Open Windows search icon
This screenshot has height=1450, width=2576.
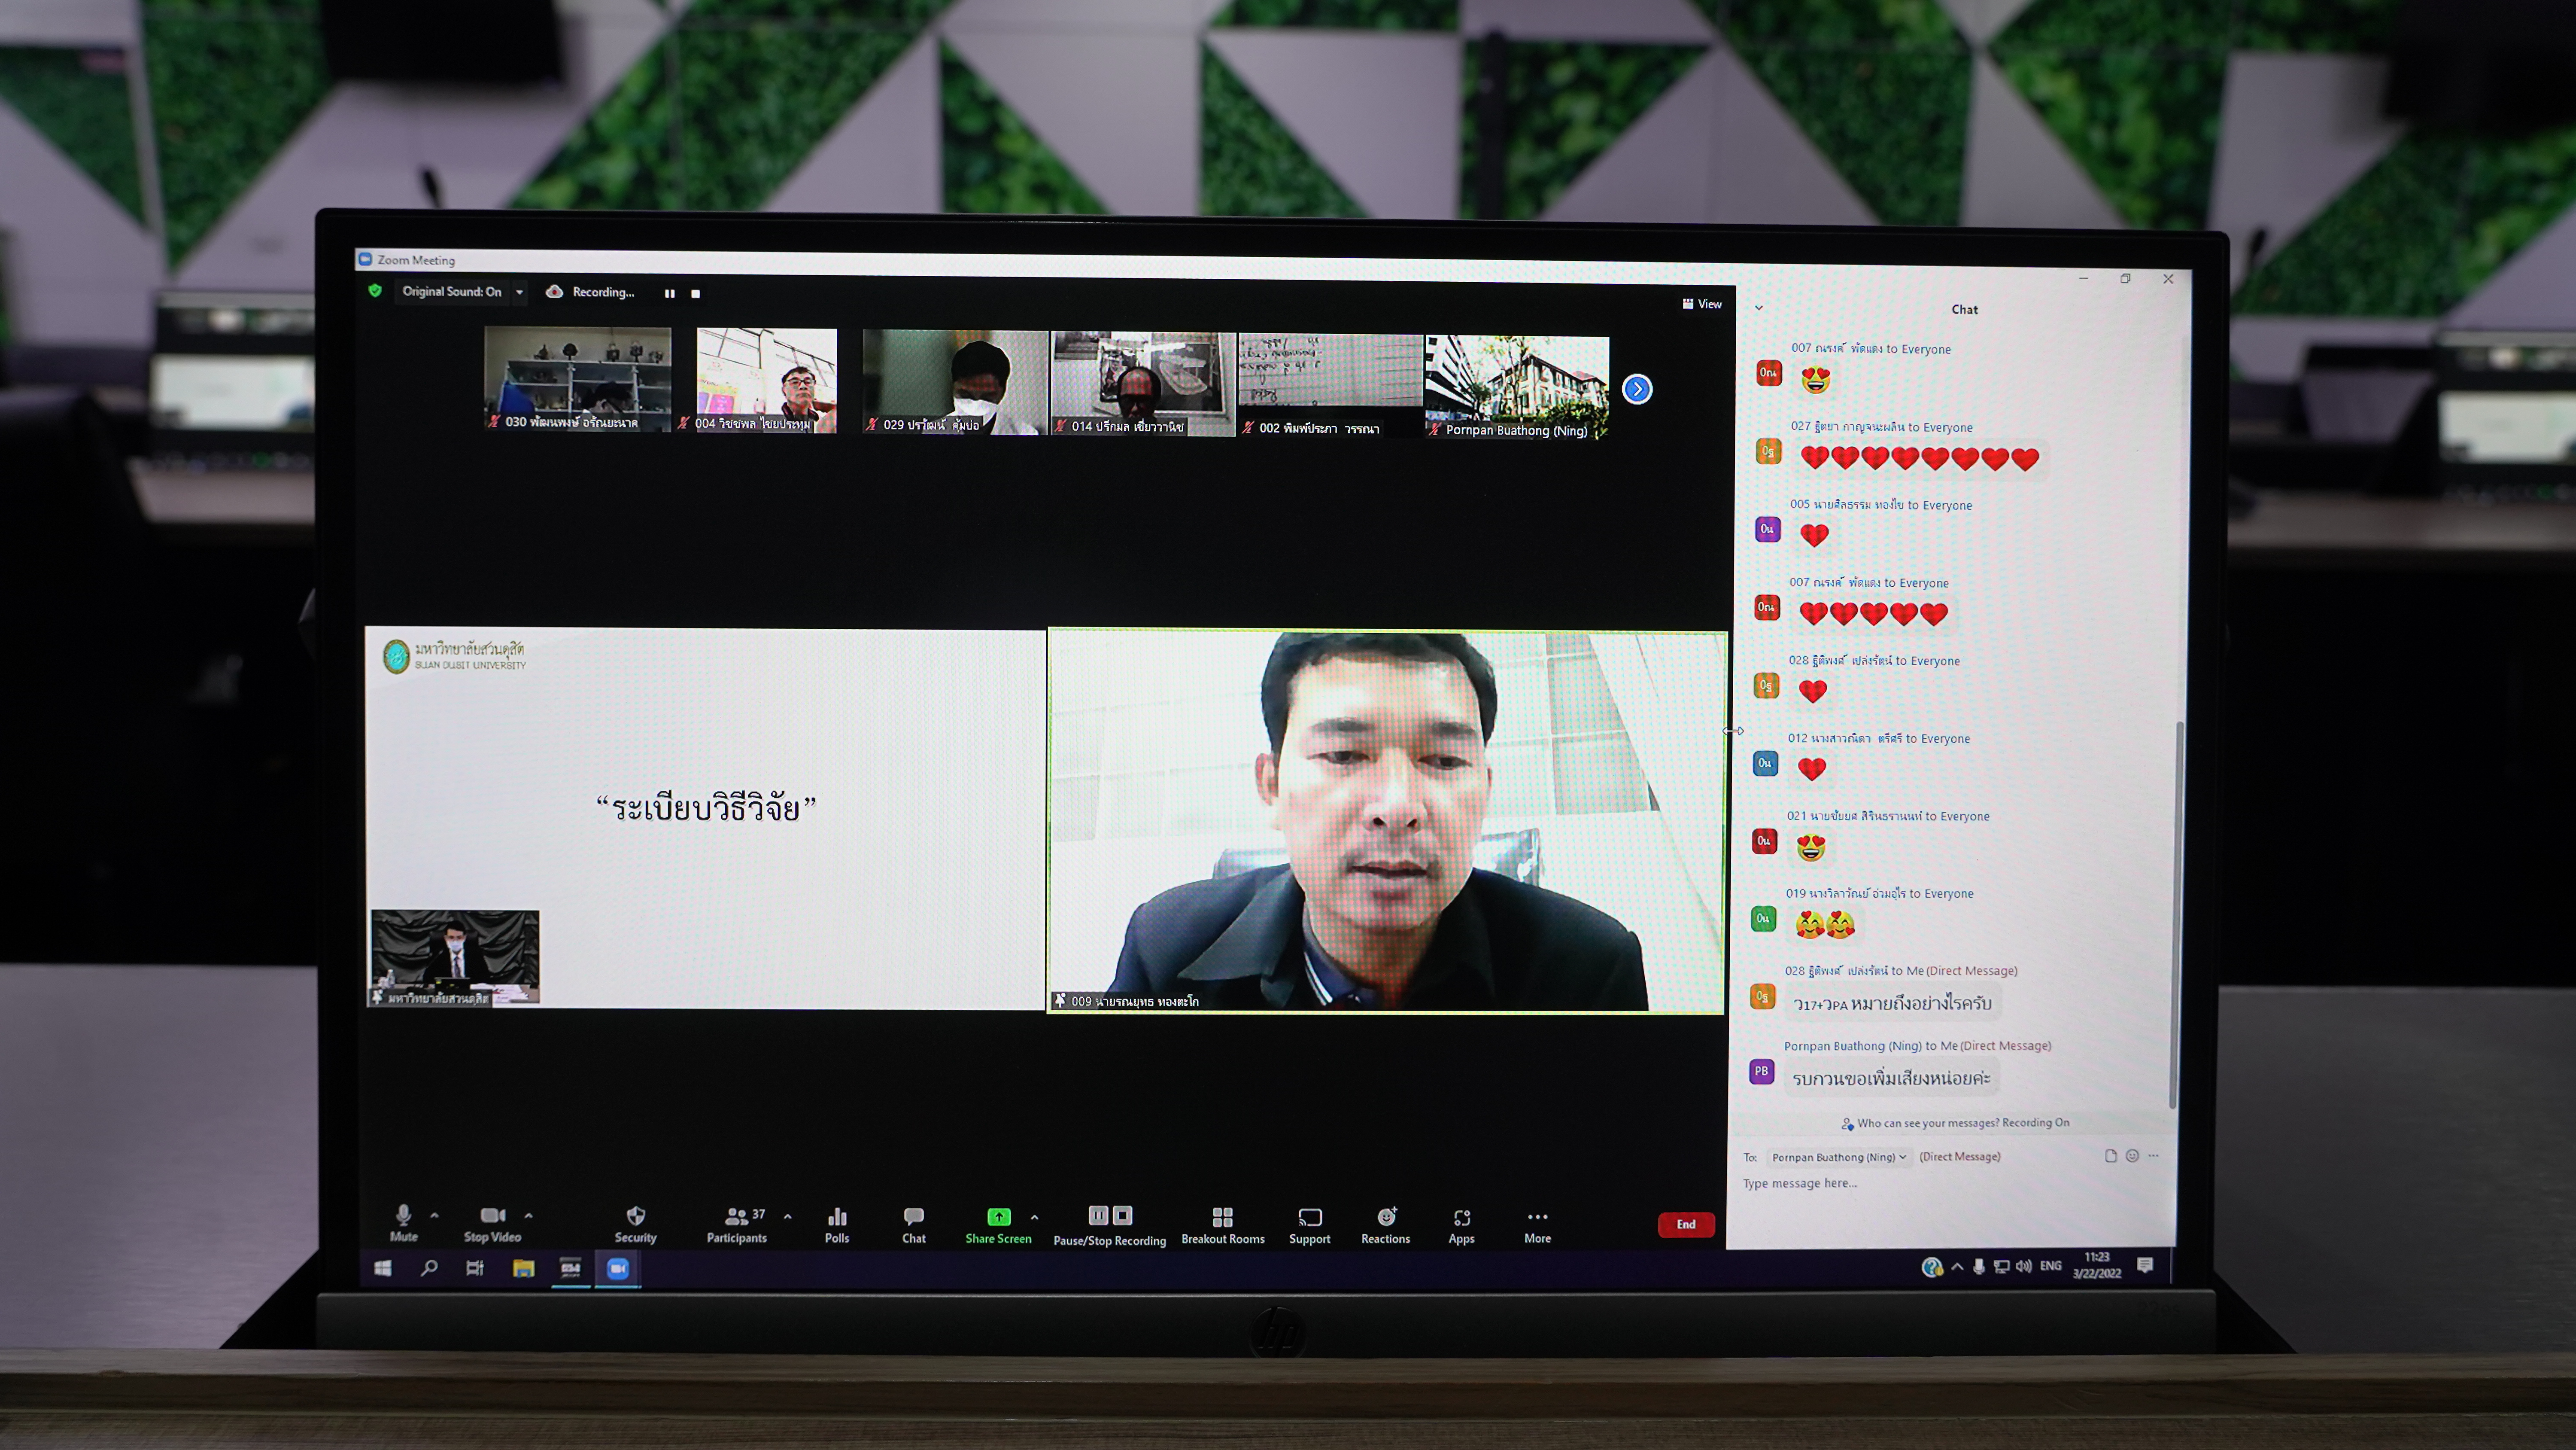(x=429, y=1268)
